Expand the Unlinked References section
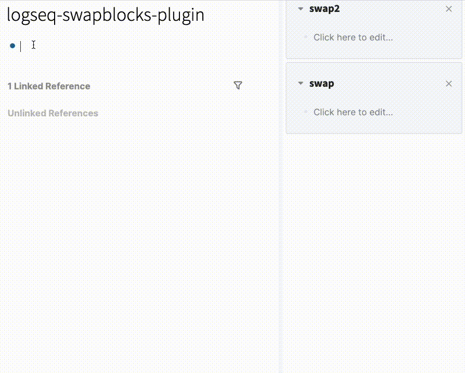 coord(53,113)
